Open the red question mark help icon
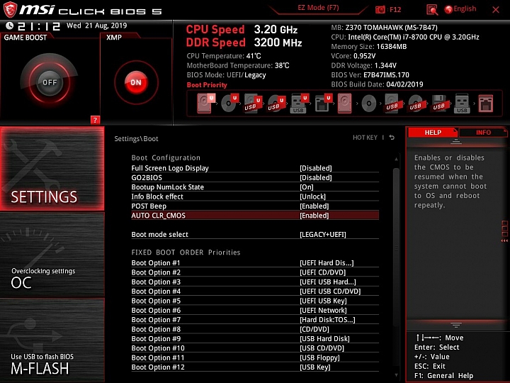The width and height of the screenshot is (510, 383). [x=95, y=120]
